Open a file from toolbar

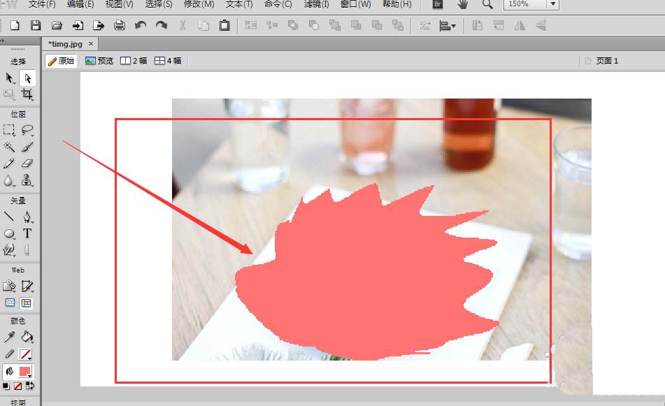point(57,25)
